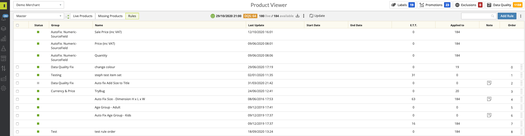
Task: Toggle grey status of Auto fix Add Size rule
Action: pos(38,83)
